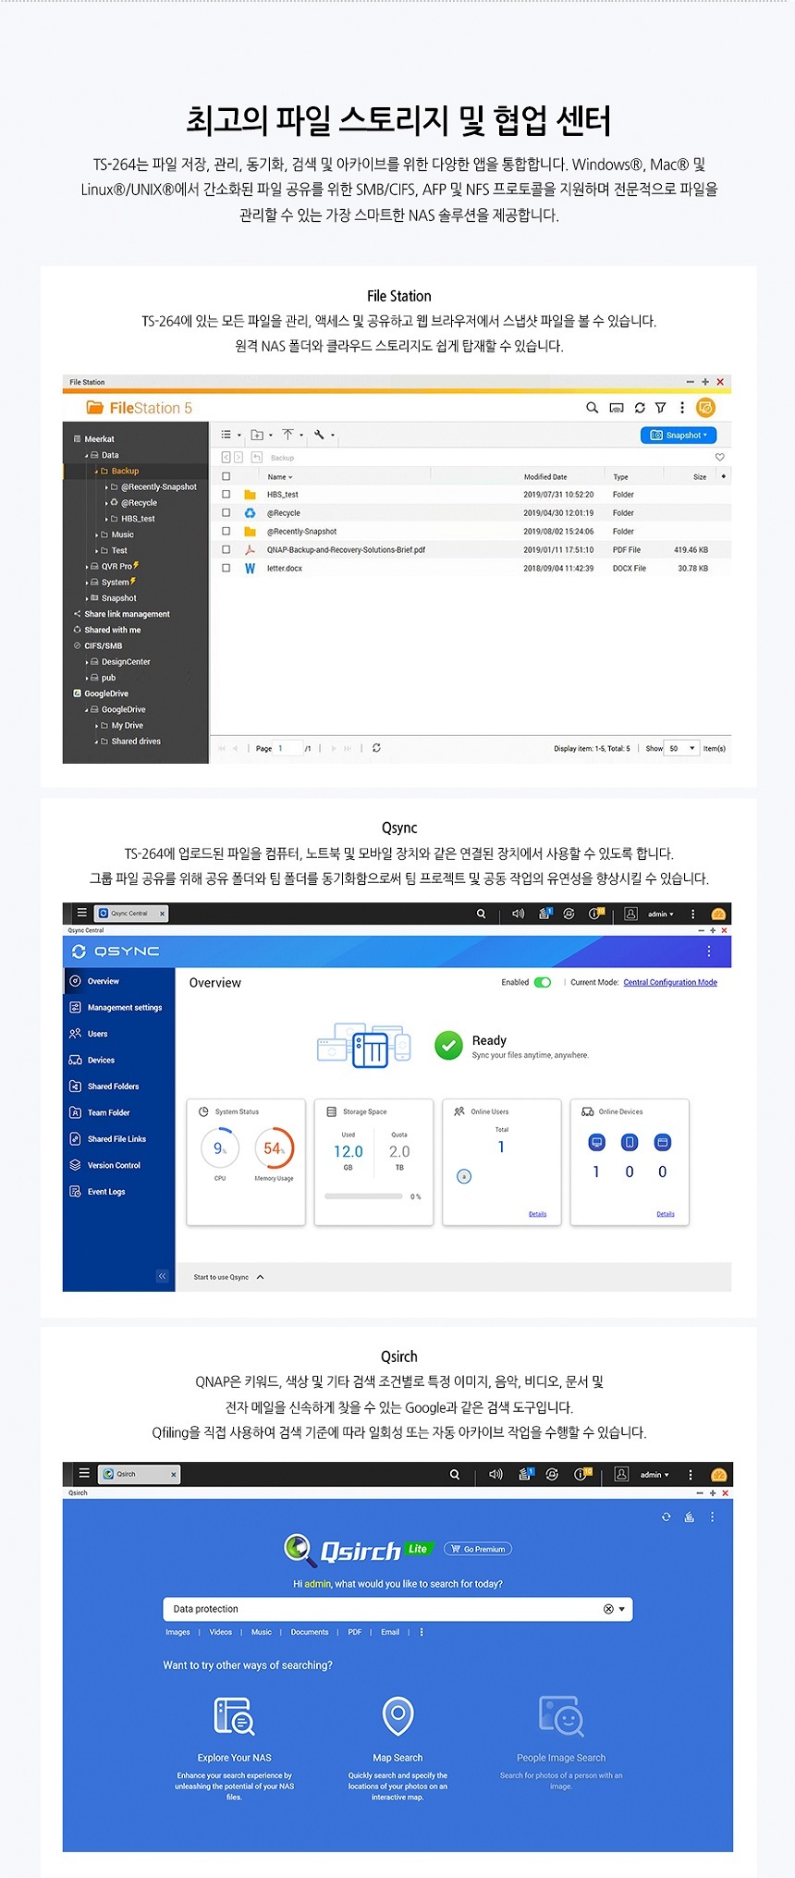Open the Map Search pin icon
Viewport: 795px width, 1878px height.
point(397,1715)
